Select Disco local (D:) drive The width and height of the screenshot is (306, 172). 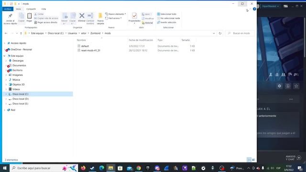(20, 99)
